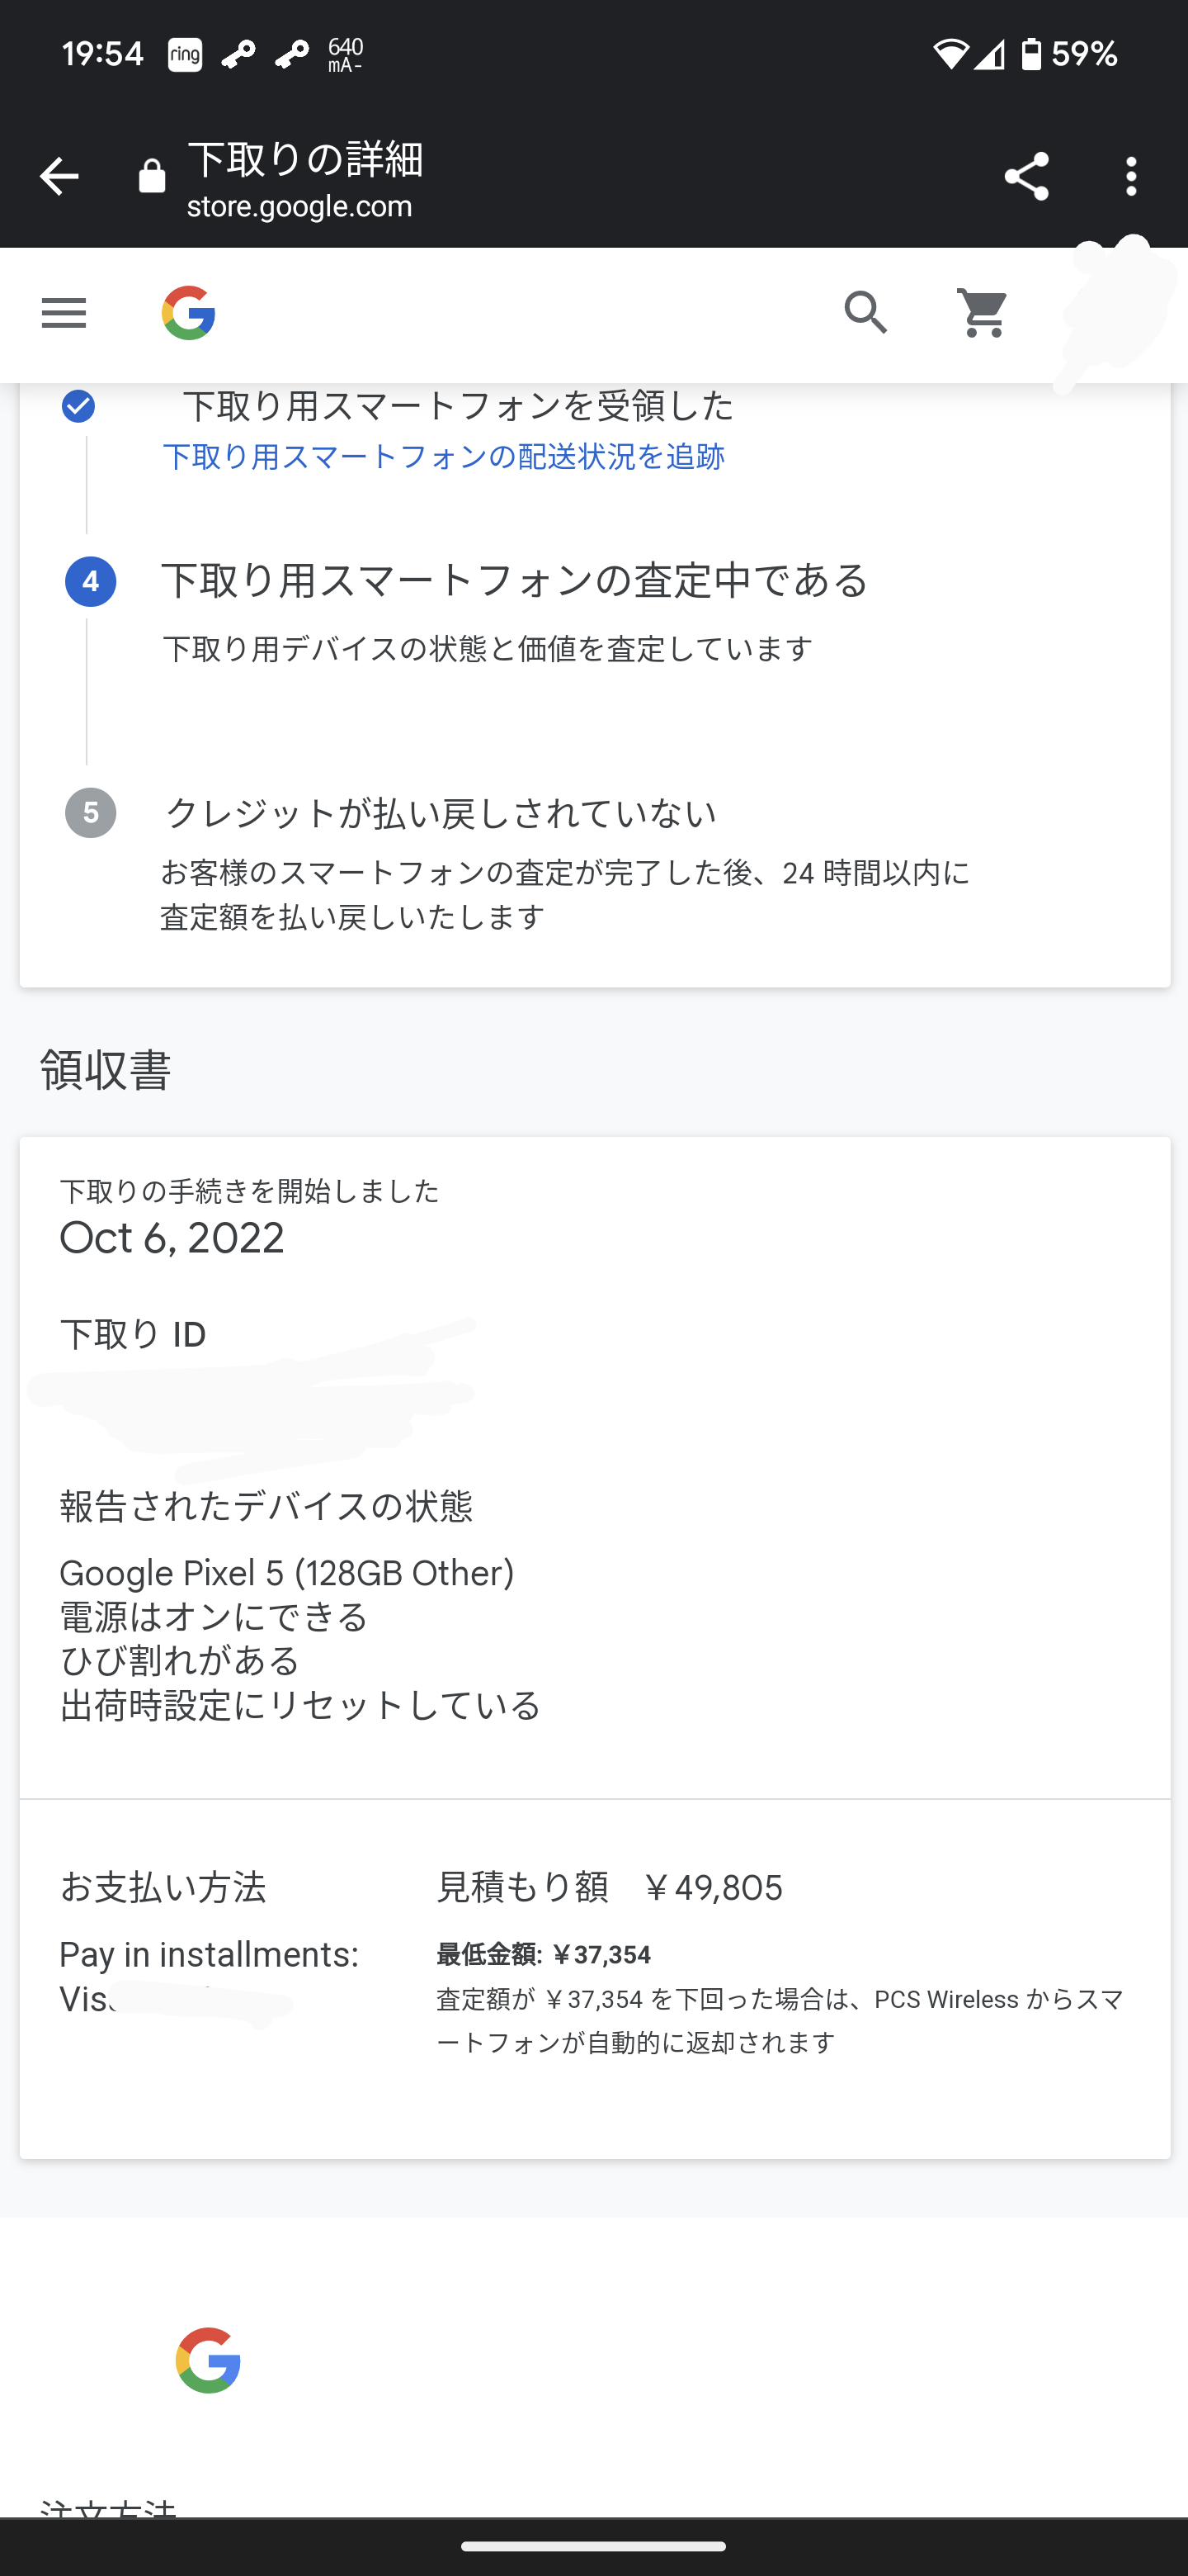Tap the blue checkmark step indicator
Screen dimensions: 1188x2576
(x=78, y=406)
